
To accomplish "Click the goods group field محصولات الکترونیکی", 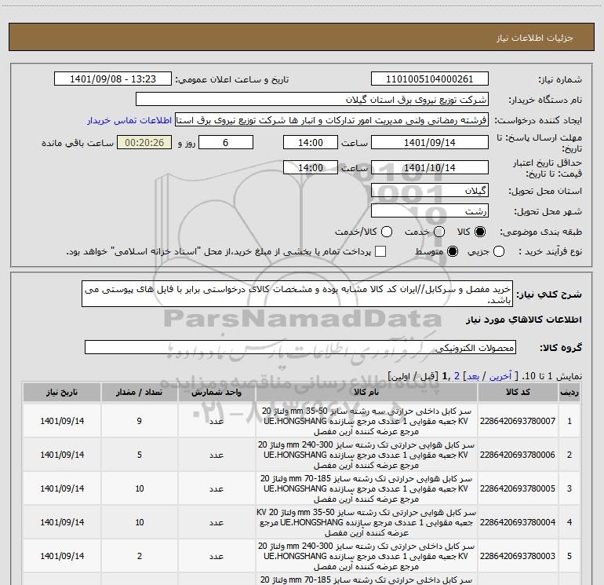I will pyautogui.click(x=300, y=347).
